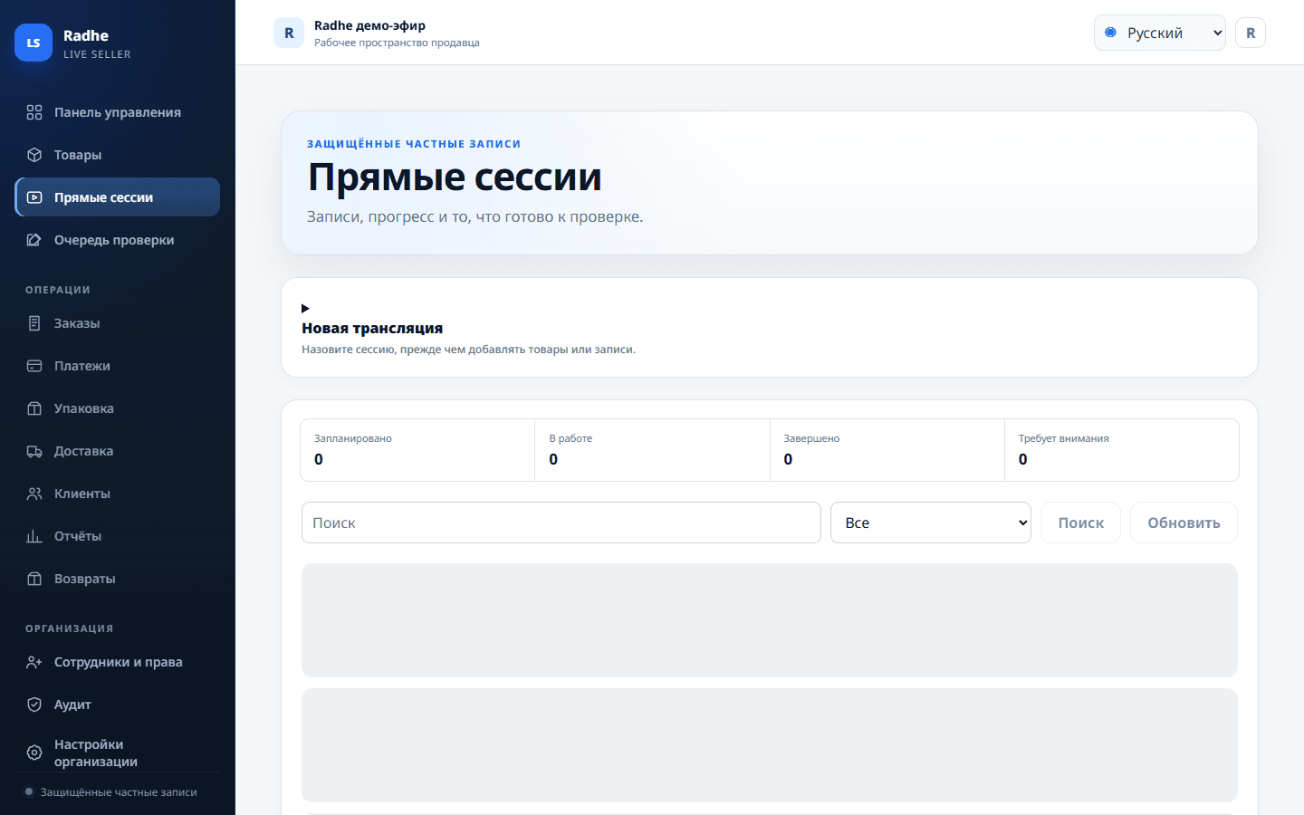
Task: Open Очередь проверки sidebar item
Action: point(117,240)
